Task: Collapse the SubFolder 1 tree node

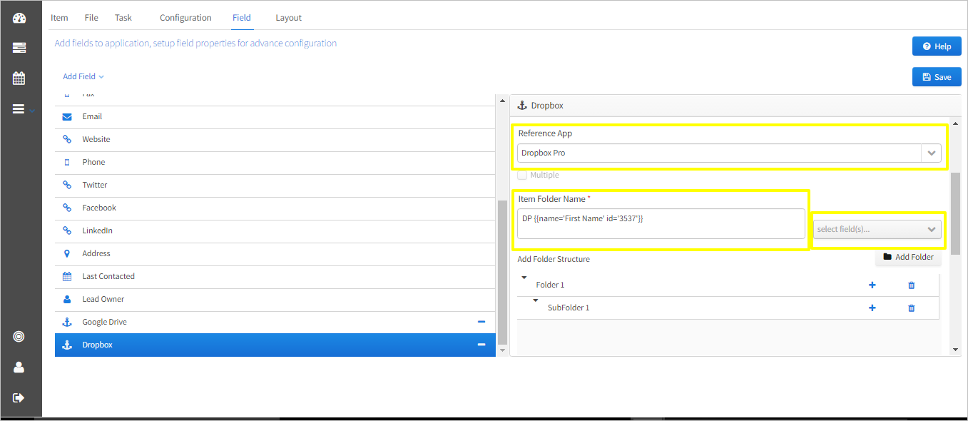Action: [536, 300]
